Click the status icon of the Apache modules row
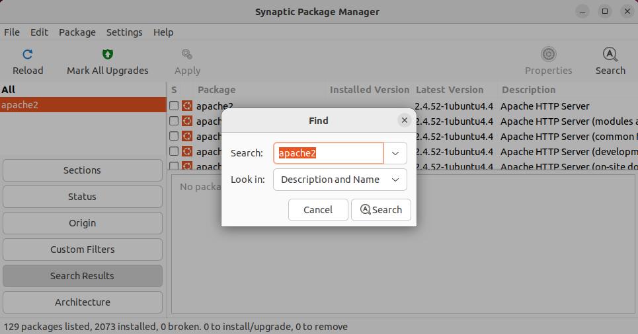 tap(186, 121)
